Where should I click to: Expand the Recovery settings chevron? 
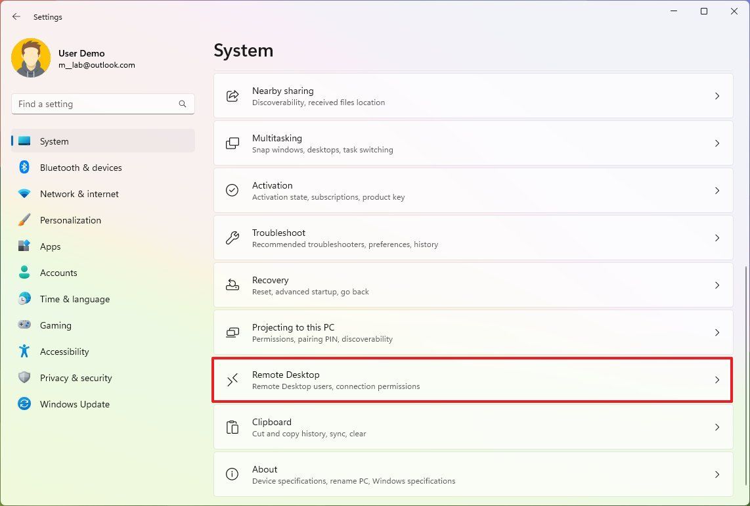717,285
